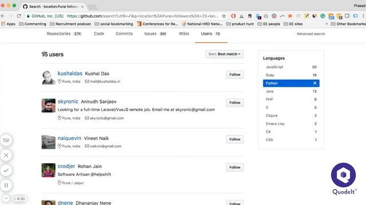The height and width of the screenshot is (205, 366).
Task: Filter by CSS language
Action: [x=291, y=140]
